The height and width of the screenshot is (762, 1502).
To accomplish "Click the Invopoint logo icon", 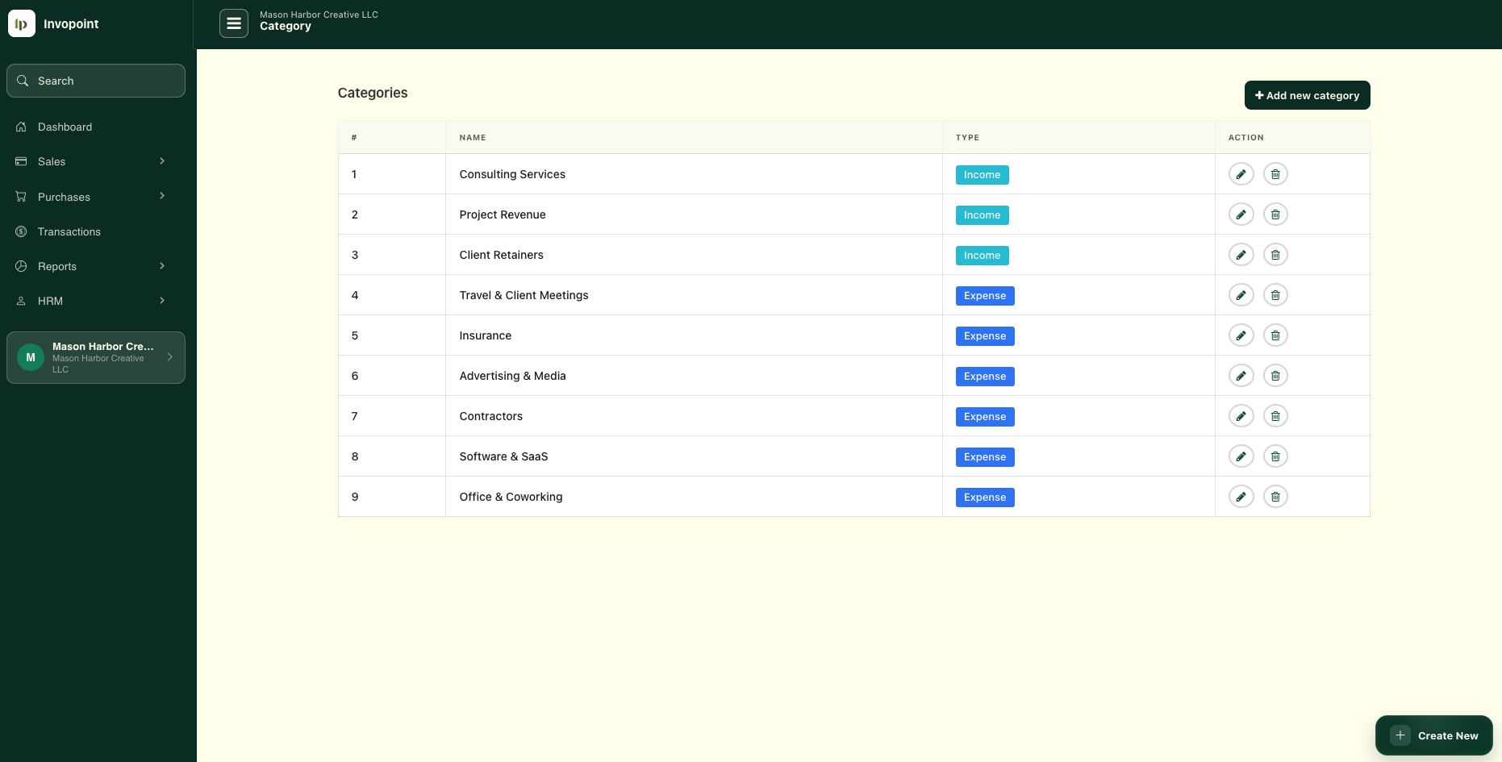I will coord(22,23).
